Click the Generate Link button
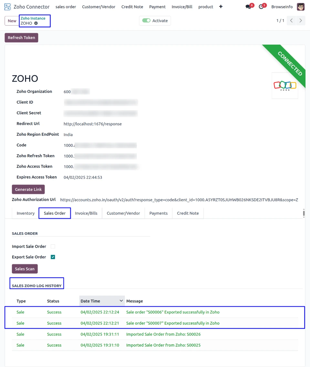Screen dimensions: 310x367 [x=28, y=189]
